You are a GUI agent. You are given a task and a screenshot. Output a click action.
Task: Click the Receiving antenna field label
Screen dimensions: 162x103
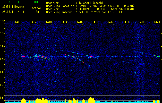tap(59, 12)
